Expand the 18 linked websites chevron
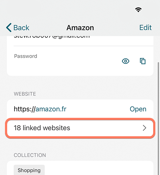The height and width of the screenshot is (175, 160). 144,128
